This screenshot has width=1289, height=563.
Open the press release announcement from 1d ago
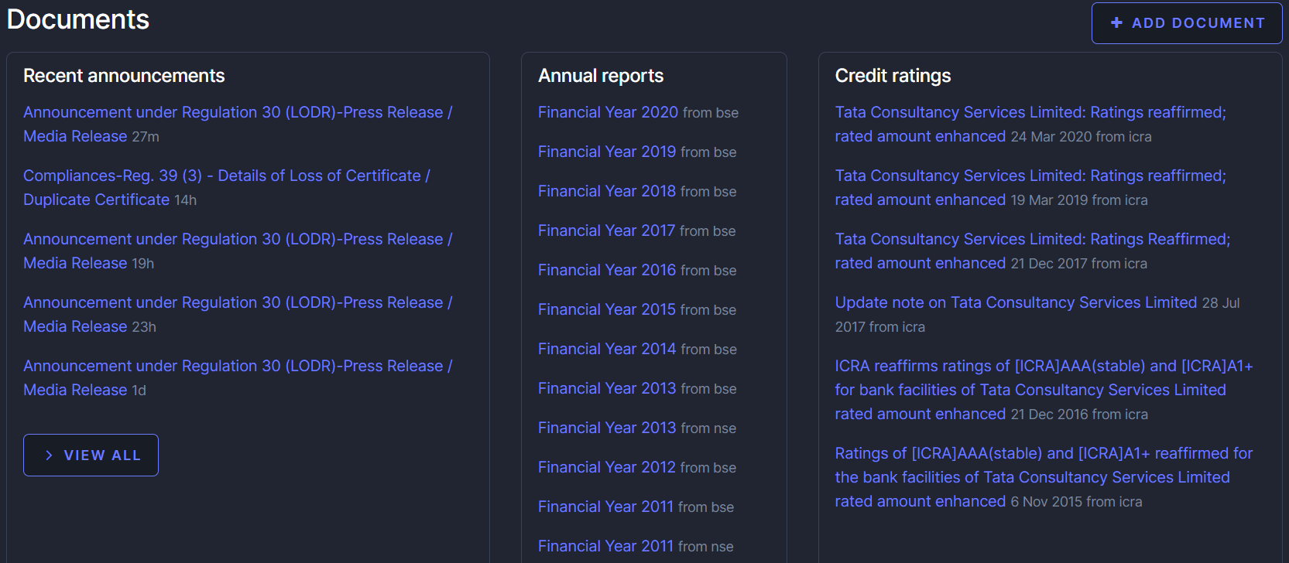pos(238,377)
